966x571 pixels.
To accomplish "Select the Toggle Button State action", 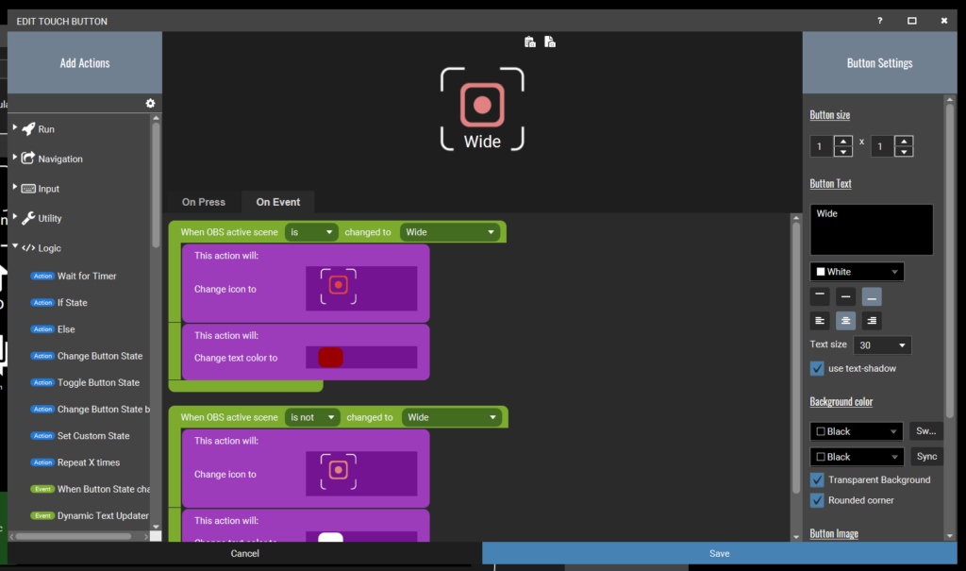I will pyautogui.click(x=85, y=382).
